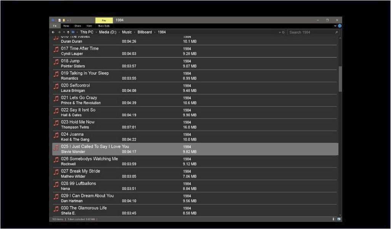Click music icon for 028 99 Luftballons
Viewport: 391px width, 229px height.
point(56,186)
